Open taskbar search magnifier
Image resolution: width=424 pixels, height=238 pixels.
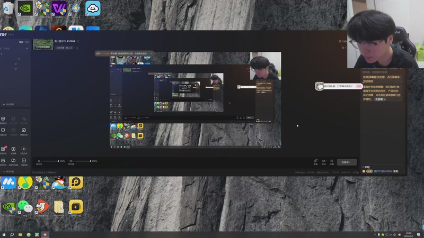12,235
